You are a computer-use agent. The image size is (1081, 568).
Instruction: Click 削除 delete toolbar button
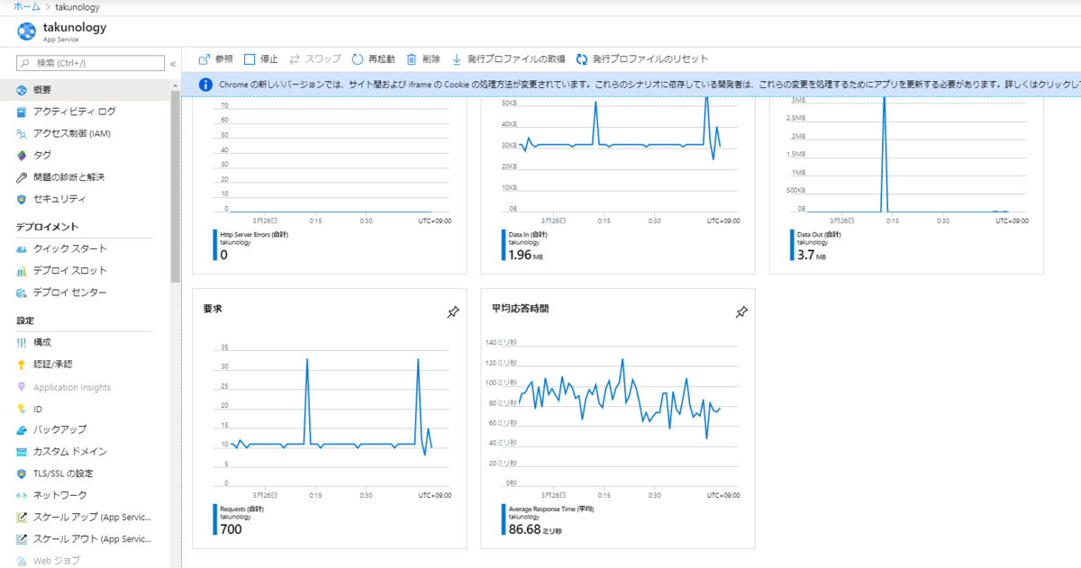point(423,59)
